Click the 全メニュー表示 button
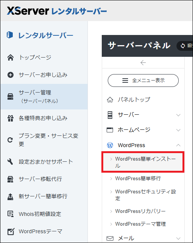The height and width of the screenshot is (243, 193). pos(143,80)
